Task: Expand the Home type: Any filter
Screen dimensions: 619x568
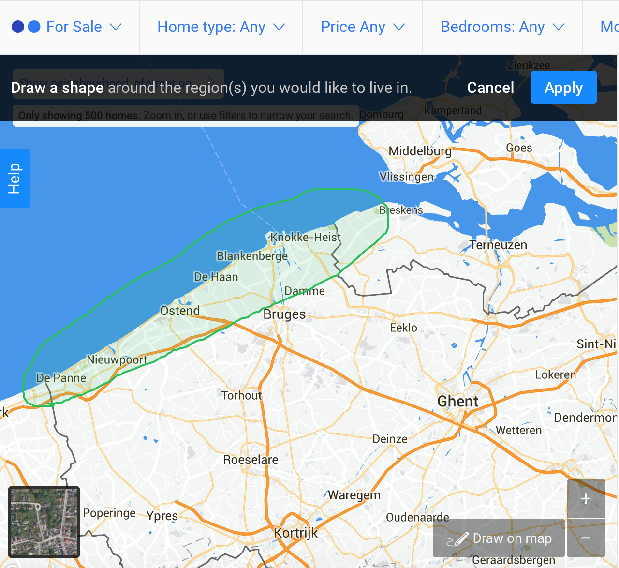Action: (x=221, y=27)
